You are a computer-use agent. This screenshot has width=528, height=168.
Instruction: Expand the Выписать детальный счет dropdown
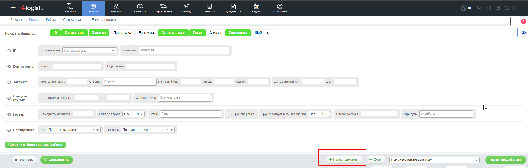(434, 160)
